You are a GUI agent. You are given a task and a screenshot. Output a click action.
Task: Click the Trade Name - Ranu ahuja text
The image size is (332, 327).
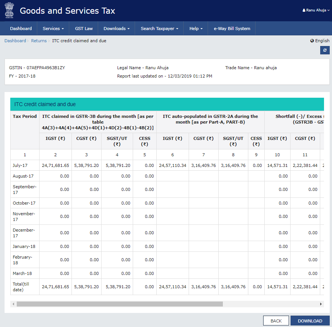251,68
